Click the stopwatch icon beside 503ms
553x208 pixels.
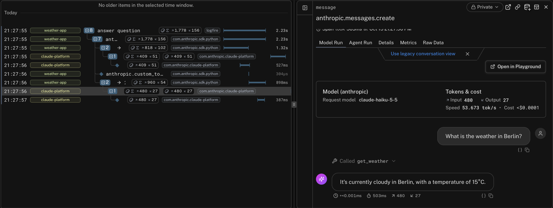(x=369, y=196)
